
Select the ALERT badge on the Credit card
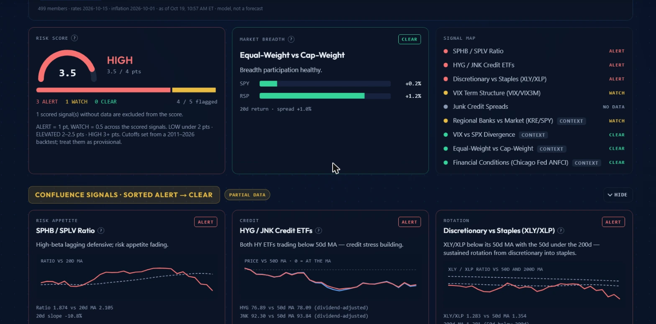pos(409,222)
